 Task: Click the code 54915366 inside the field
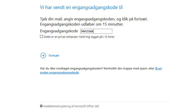[87, 31]
